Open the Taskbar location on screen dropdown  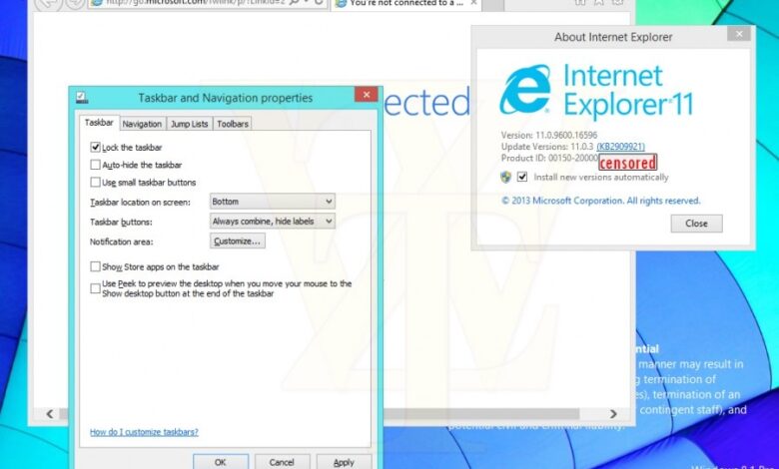coord(273,202)
